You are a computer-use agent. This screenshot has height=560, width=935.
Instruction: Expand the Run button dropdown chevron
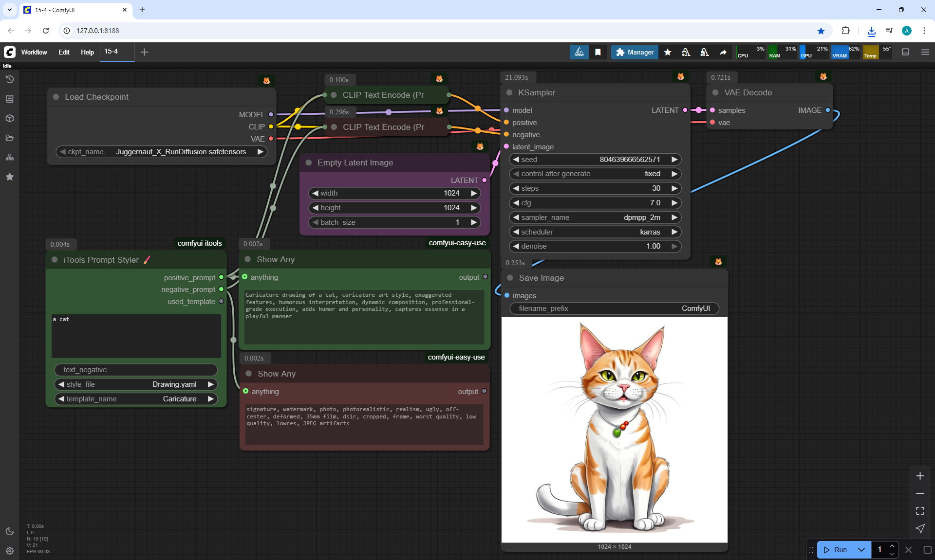pos(861,550)
